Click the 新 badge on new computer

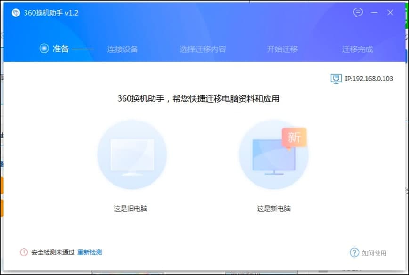click(294, 137)
